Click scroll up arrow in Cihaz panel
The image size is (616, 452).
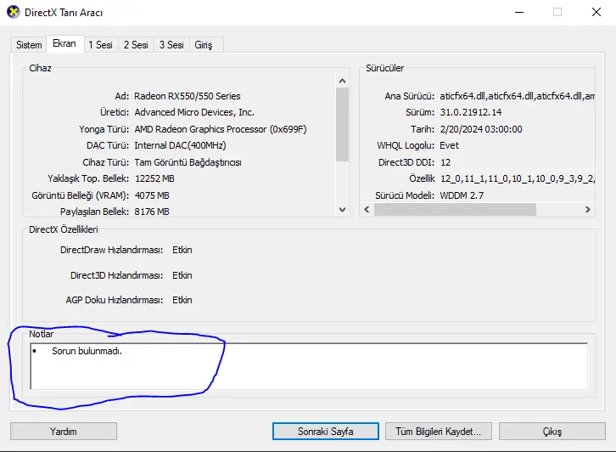click(x=342, y=81)
